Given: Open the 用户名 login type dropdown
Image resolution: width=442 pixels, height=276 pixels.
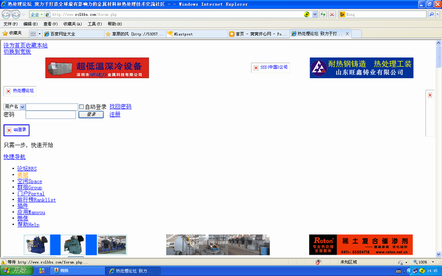Looking at the screenshot, I should click(14, 107).
